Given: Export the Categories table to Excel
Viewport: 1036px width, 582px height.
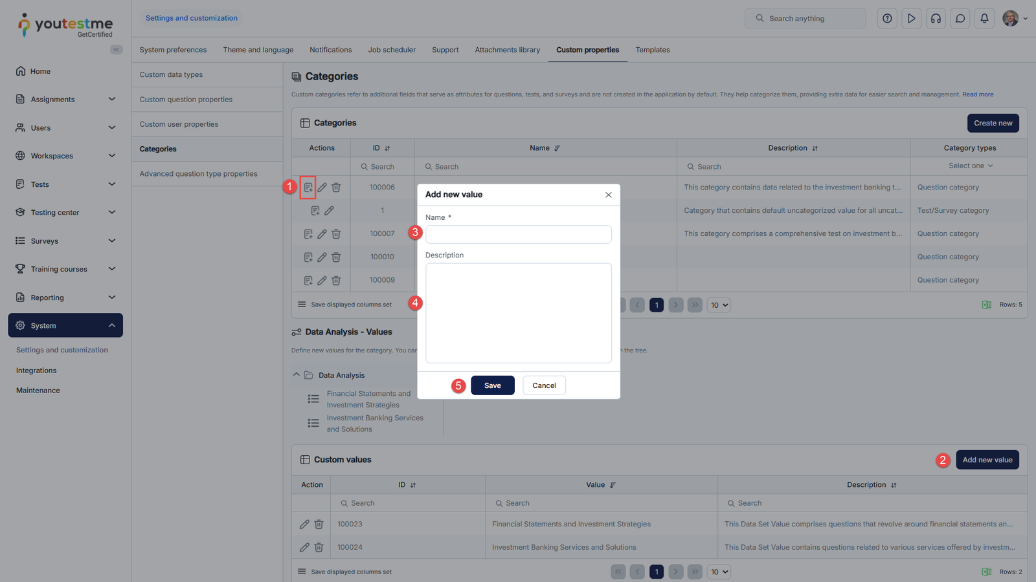Looking at the screenshot, I should click(x=986, y=305).
